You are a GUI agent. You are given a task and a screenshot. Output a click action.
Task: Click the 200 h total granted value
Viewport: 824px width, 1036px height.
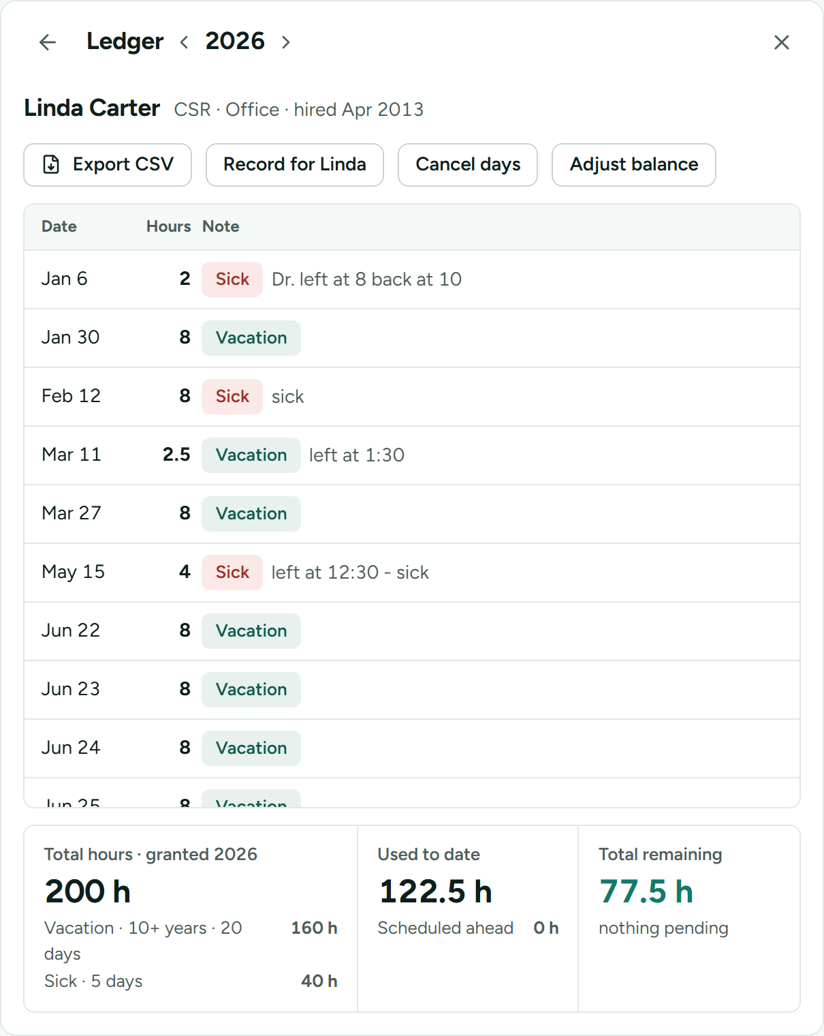point(88,892)
